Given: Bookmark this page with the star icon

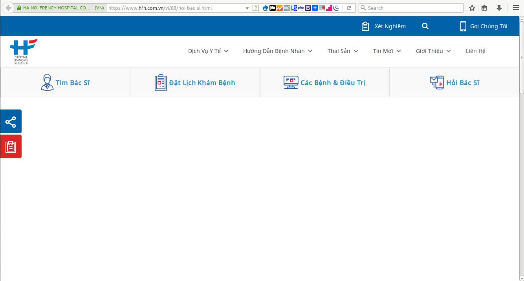Looking at the screenshot, I should (472, 8).
